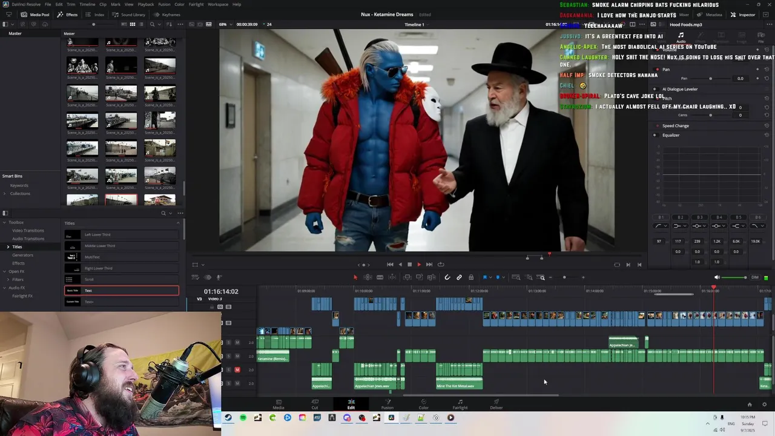Open the Flag color dropdown arrow
The height and width of the screenshot is (436, 775).
490,277
